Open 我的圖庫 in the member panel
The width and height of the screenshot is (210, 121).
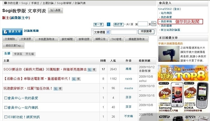166,26
